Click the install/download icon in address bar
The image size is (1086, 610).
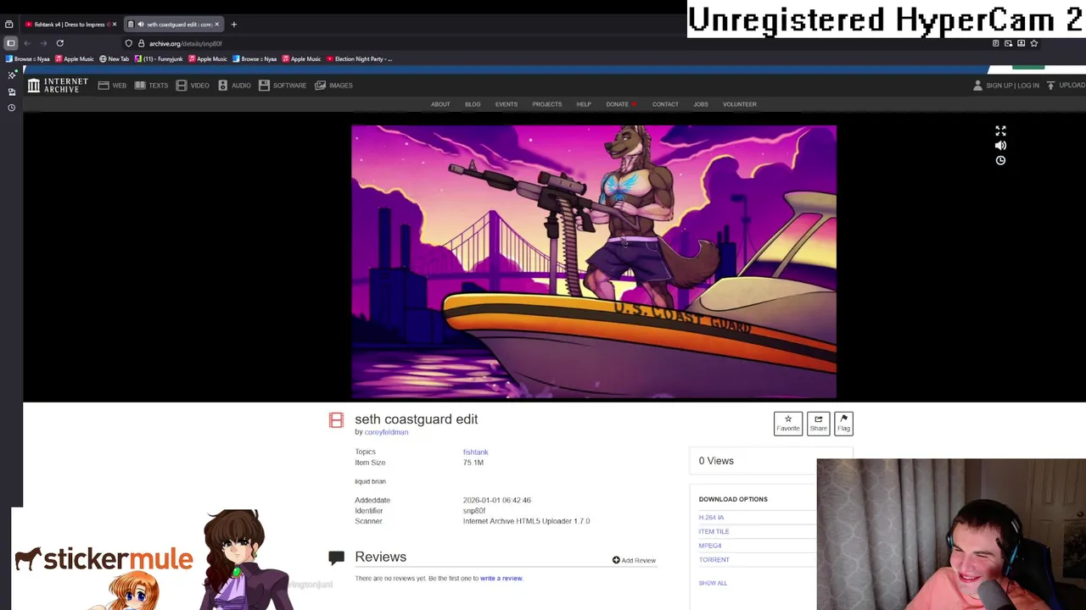pos(1021,43)
